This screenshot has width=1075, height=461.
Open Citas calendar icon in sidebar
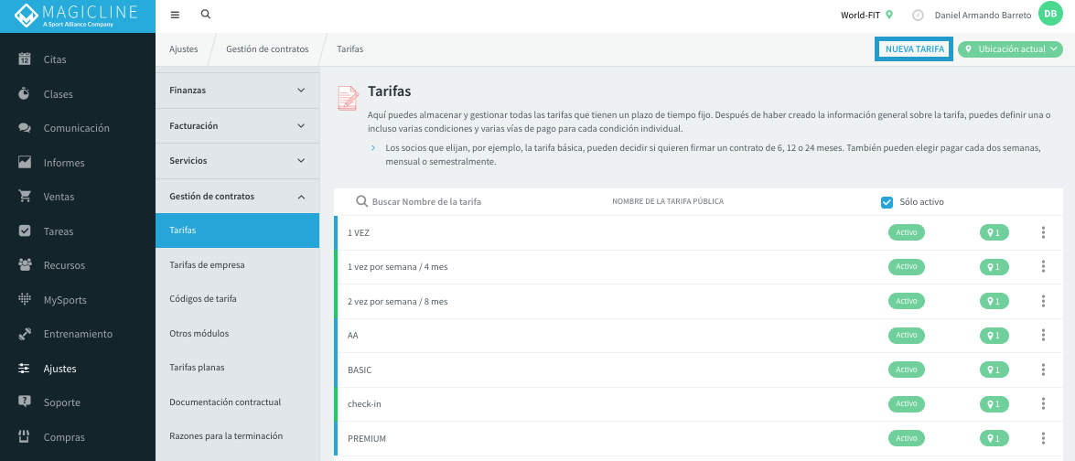coord(25,59)
